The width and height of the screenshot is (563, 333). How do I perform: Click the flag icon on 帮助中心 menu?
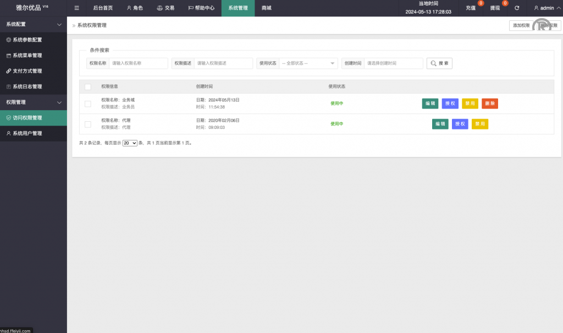click(191, 8)
